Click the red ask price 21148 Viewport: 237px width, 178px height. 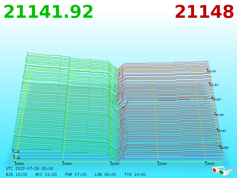(x=204, y=12)
